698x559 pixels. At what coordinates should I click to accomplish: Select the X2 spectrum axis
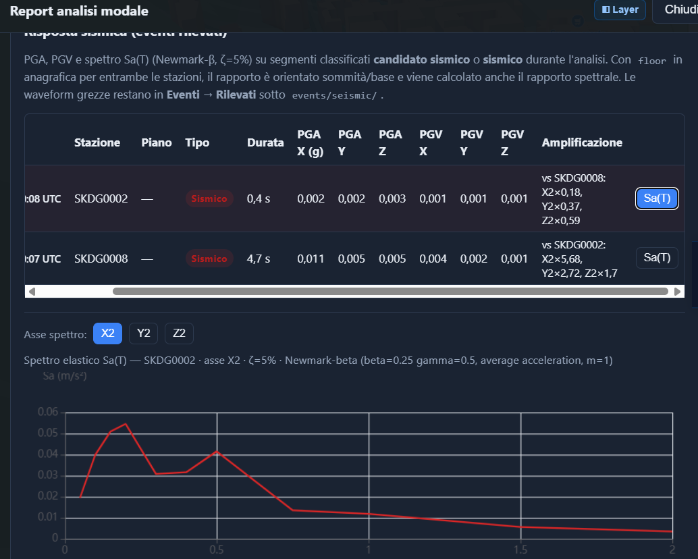[x=108, y=334]
